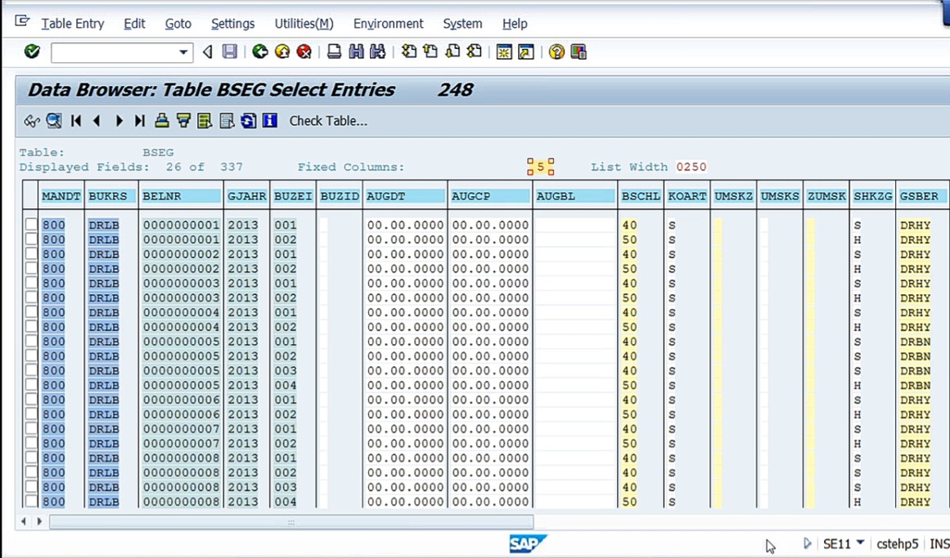Jump to last page with the page icon
Viewport: 950px width, 558px height.
pyautogui.click(x=475, y=52)
